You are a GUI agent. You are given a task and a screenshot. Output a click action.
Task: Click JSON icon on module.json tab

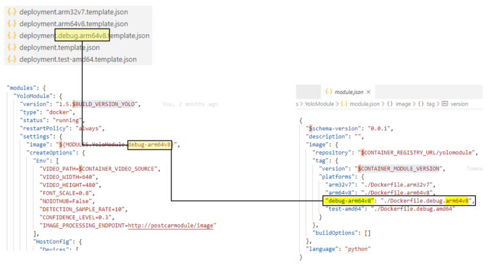pyautogui.click(x=328, y=92)
